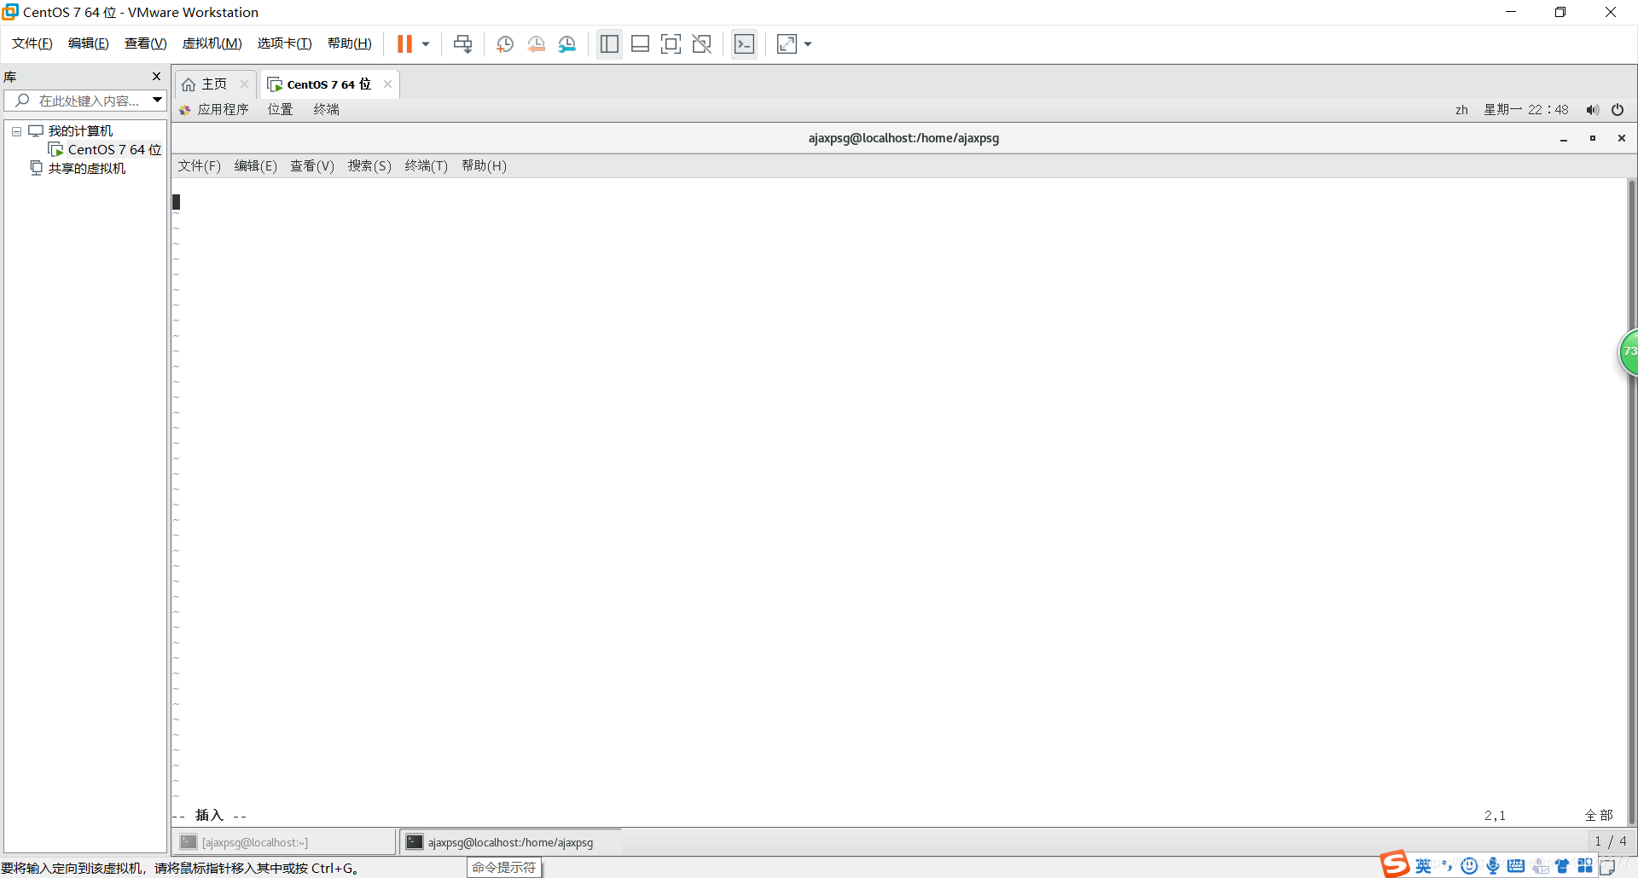Viewport: 1638px width, 878px height.
Task: Click the library search input field
Action: click(x=85, y=101)
